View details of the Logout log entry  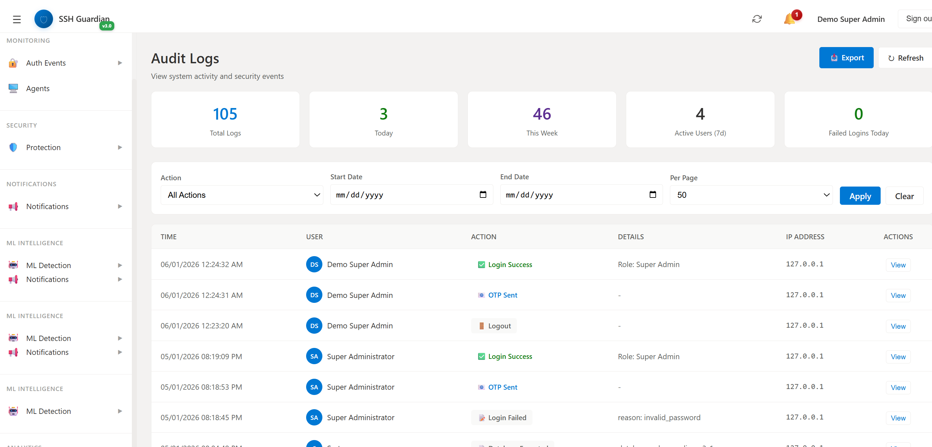898,326
